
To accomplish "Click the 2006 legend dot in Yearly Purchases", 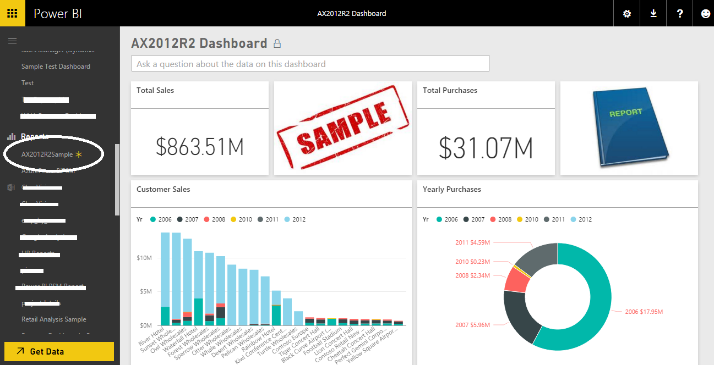I will 439,219.
